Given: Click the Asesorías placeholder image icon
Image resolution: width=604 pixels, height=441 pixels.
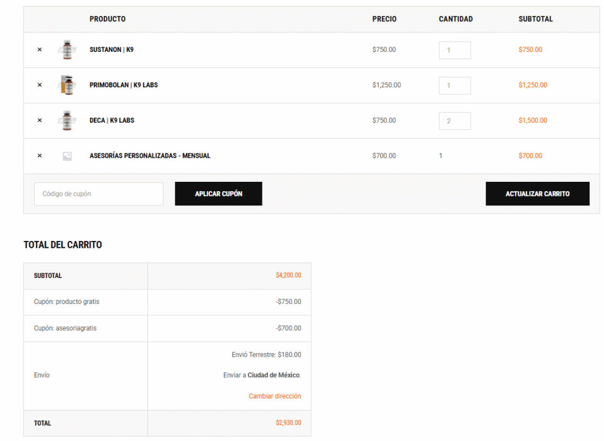Looking at the screenshot, I should (67, 156).
